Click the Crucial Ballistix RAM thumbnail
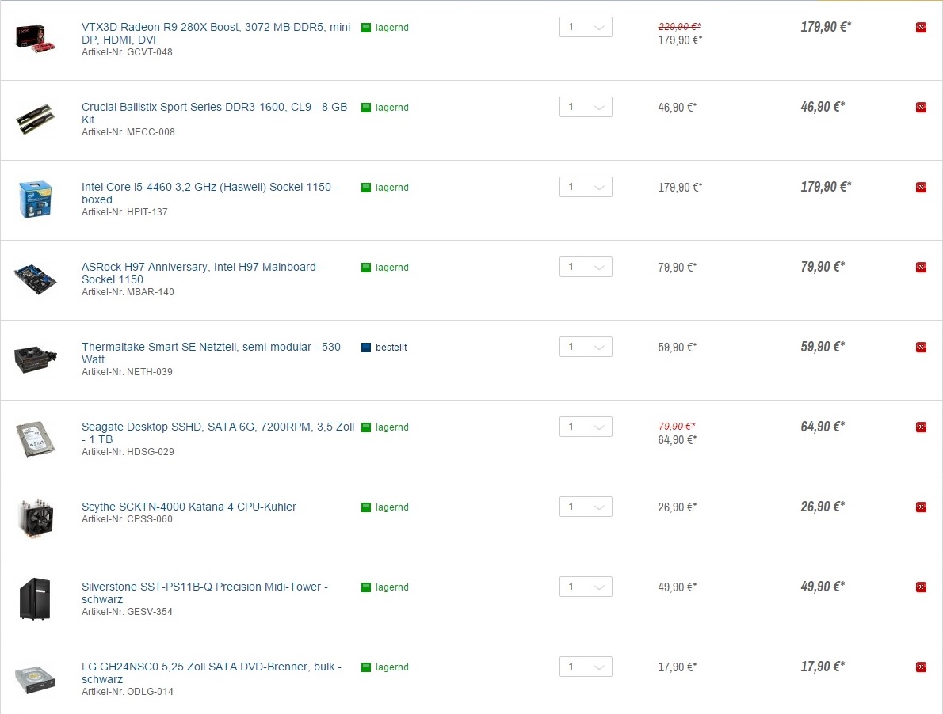This screenshot has width=943, height=714. pyautogui.click(x=35, y=119)
